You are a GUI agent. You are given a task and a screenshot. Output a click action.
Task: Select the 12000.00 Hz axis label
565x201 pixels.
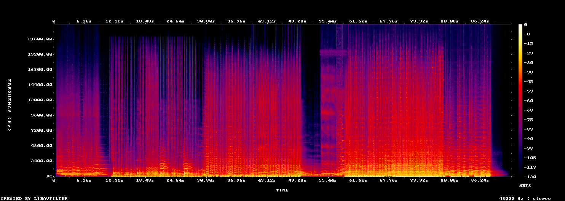point(40,100)
